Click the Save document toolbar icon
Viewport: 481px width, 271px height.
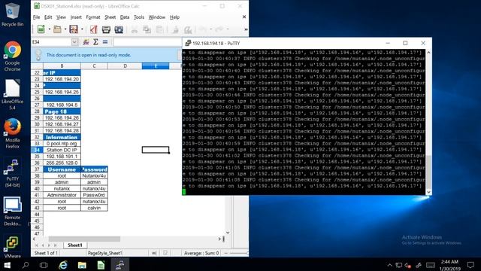pos(74,29)
